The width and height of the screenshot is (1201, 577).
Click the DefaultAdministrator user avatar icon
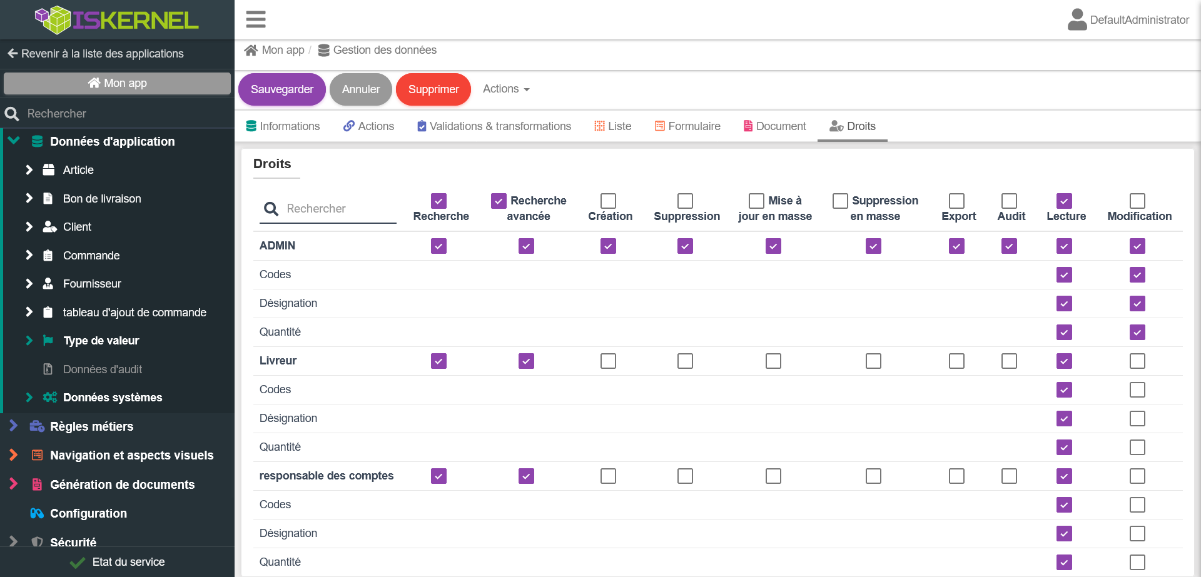click(1077, 19)
